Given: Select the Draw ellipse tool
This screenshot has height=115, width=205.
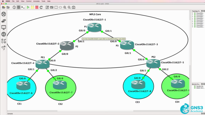Looking at the screenshot, I should pos(61,7).
